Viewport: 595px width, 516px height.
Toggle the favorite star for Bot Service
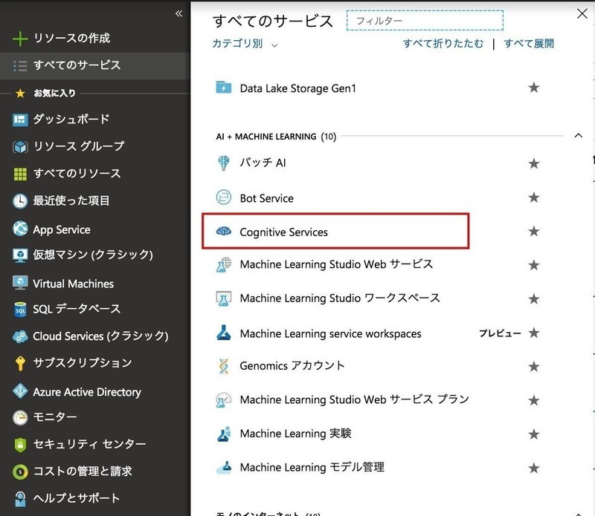coord(534,197)
